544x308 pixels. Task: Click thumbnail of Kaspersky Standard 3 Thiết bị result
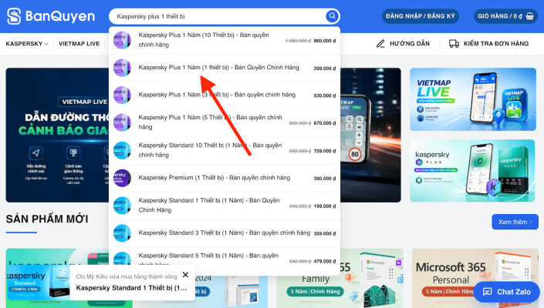pos(122,233)
